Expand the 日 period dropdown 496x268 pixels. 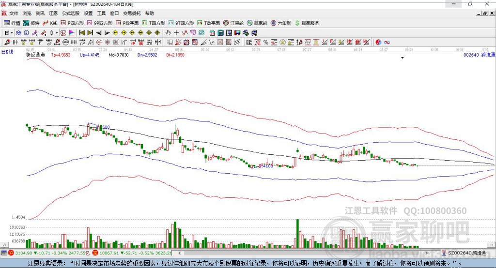click(12, 33)
